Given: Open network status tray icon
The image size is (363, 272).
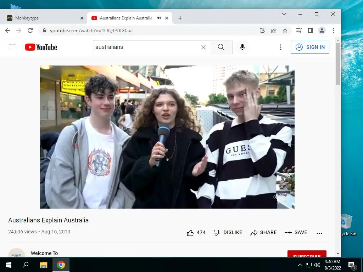Looking at the screenshot, I should 309,265.
